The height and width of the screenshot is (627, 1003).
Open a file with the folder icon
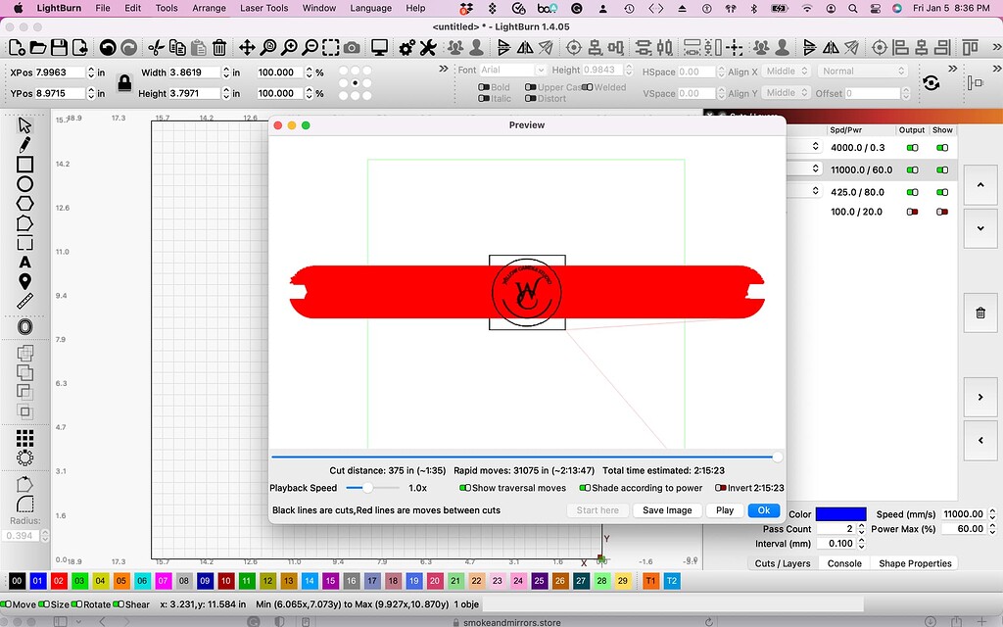38,47
